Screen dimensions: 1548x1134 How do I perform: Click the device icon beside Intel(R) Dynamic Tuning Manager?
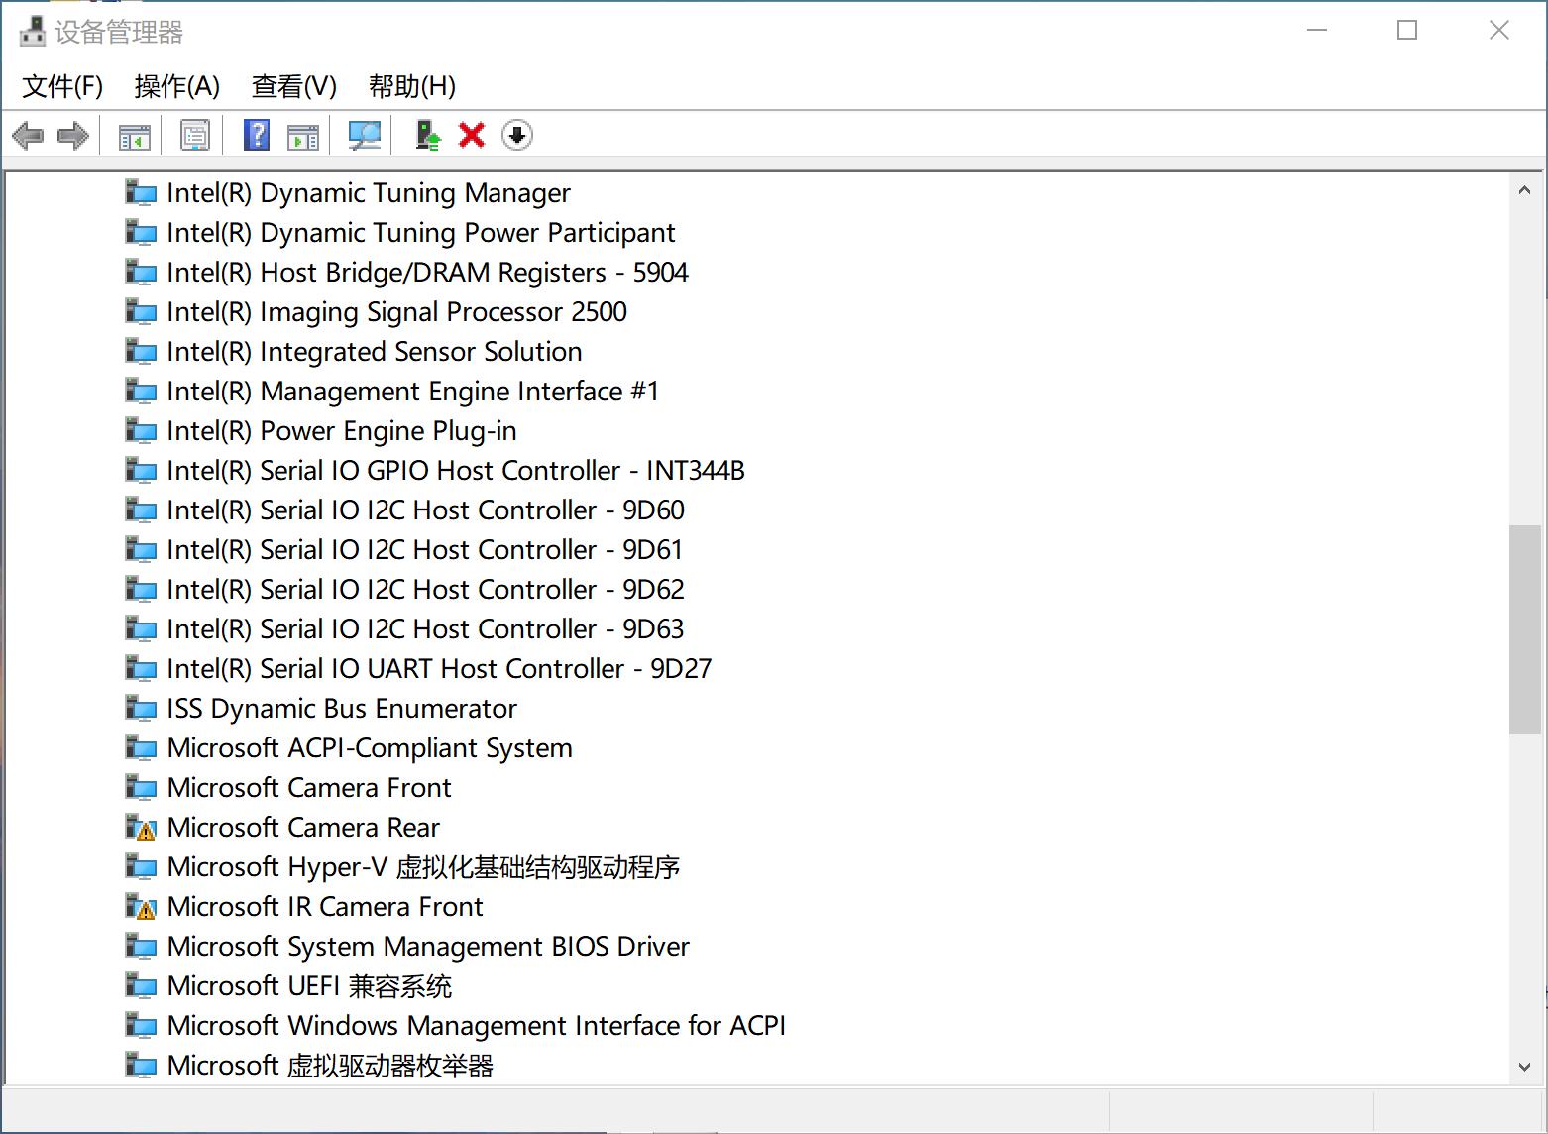[x=141, y=192]
